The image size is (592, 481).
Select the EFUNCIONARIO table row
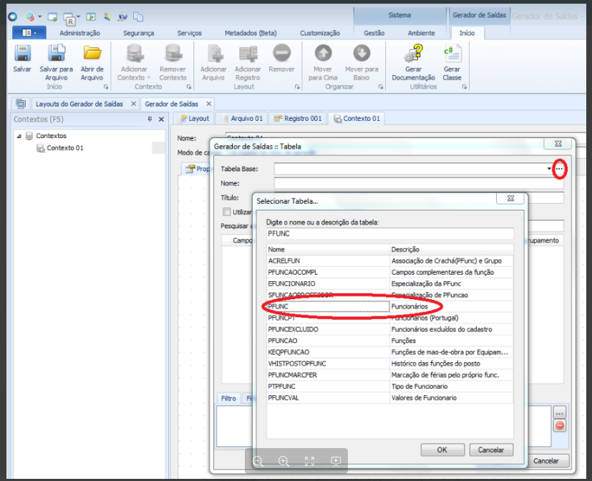pyautogui.click(x=389, y=283)
